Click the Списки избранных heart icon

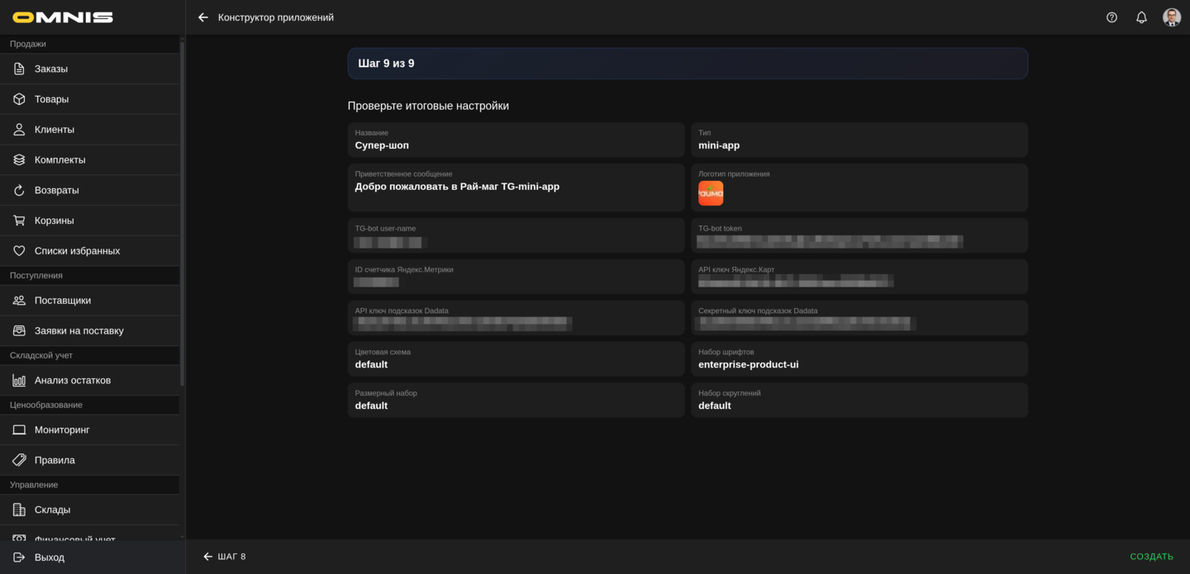19,251
